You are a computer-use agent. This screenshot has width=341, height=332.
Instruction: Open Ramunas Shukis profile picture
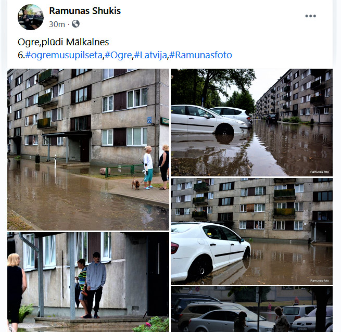click(x=30, y=17)
